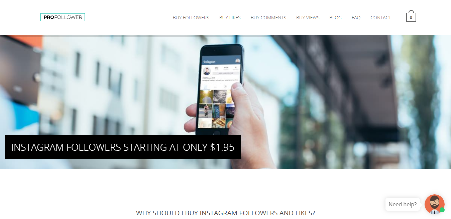Select the cyclist photo in the phone grid
451x219 pixels.
(206, 110)
